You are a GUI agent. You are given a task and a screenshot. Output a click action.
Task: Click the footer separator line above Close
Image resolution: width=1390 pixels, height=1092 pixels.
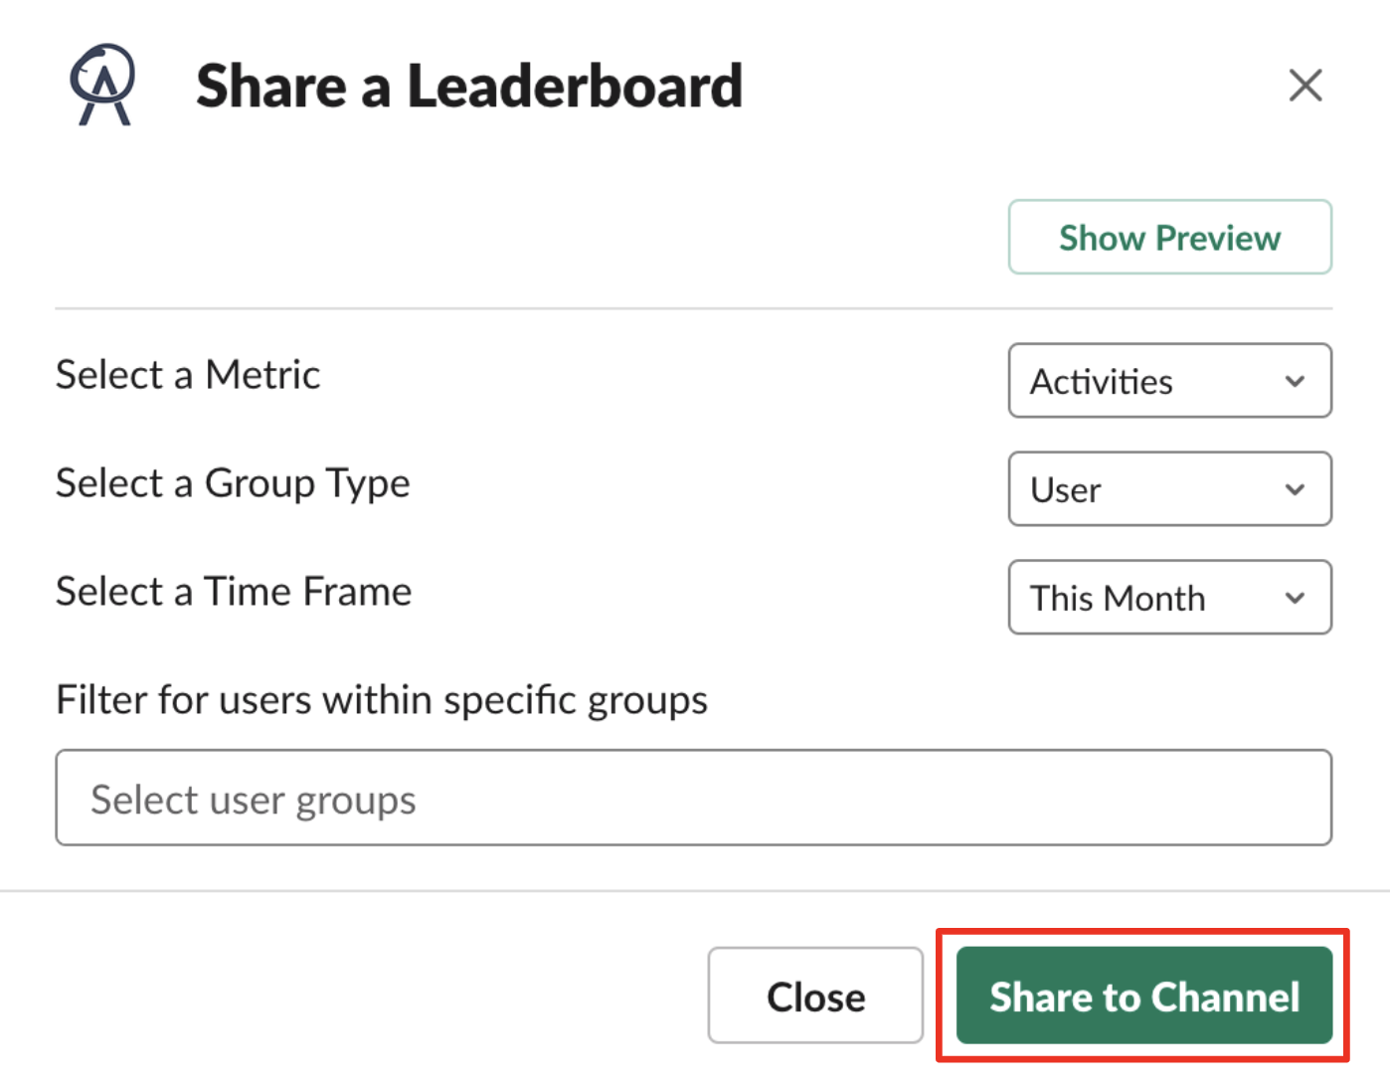click(693, 891)
